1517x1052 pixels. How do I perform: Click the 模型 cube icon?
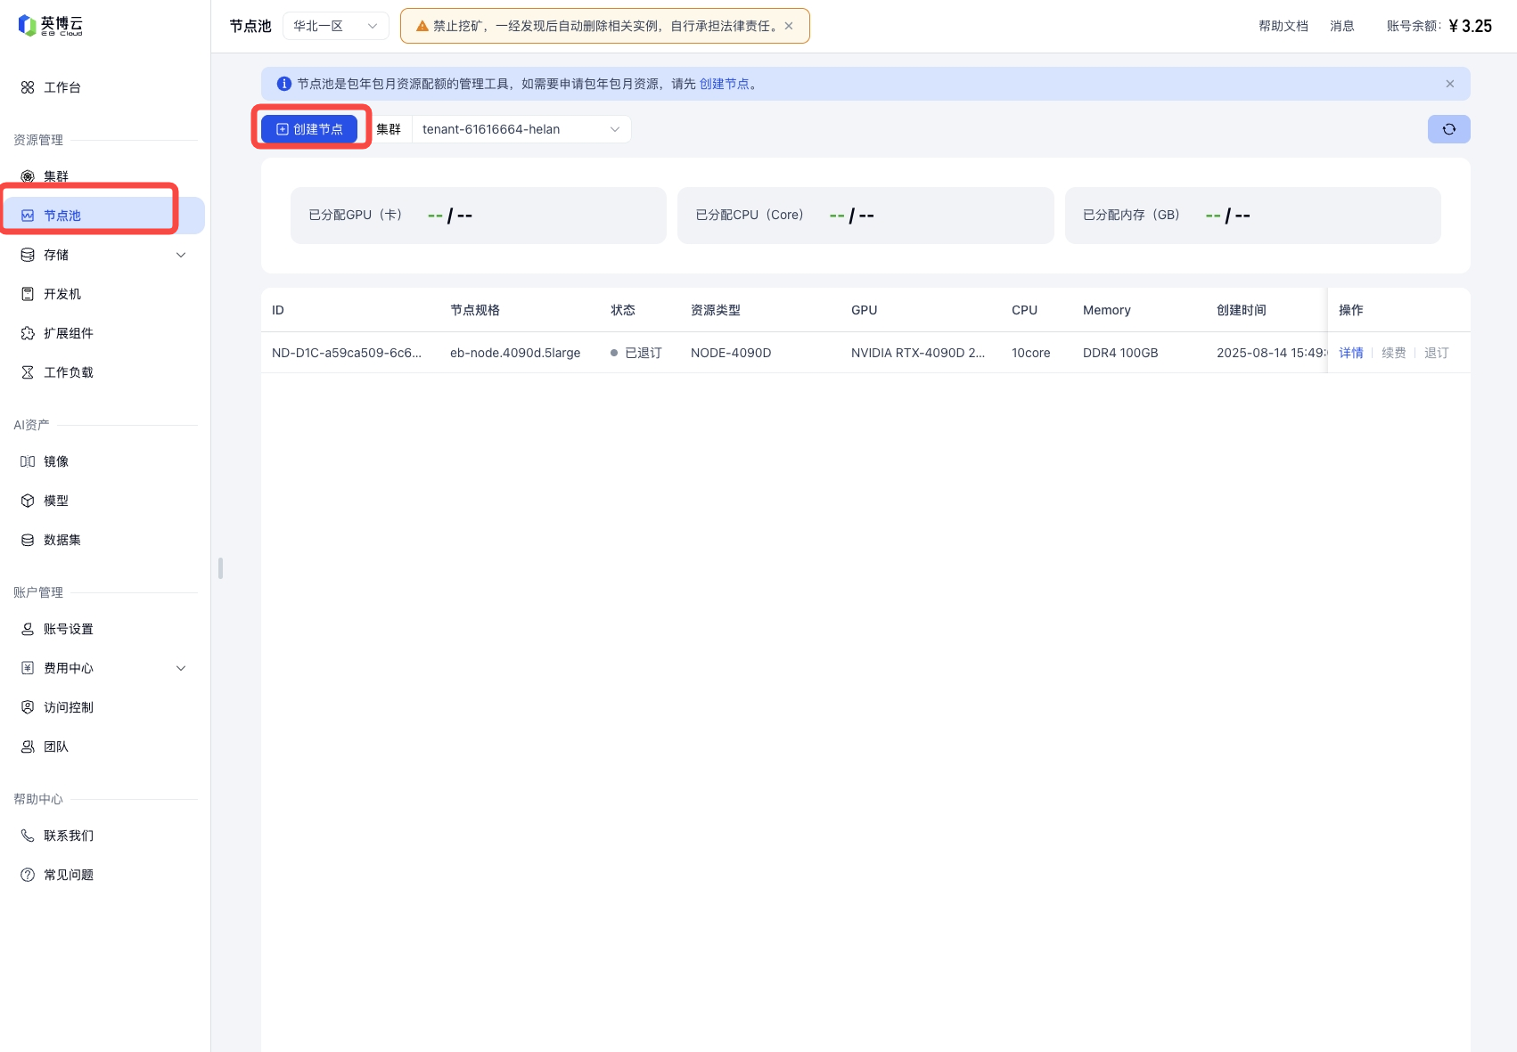tap(28, 501)
